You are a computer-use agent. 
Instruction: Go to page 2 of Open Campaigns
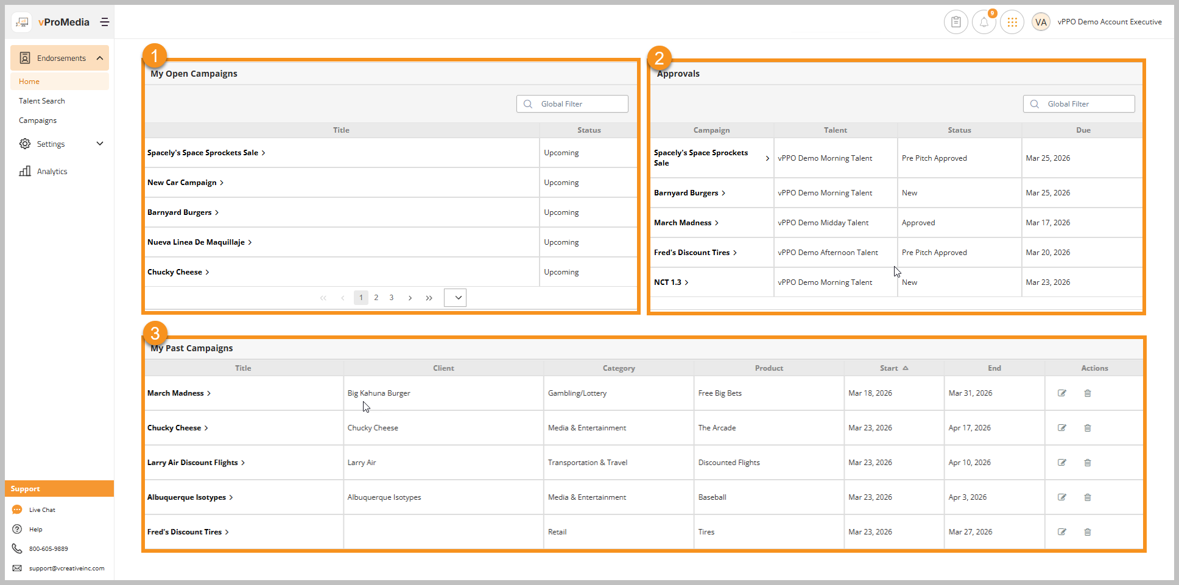376,298
